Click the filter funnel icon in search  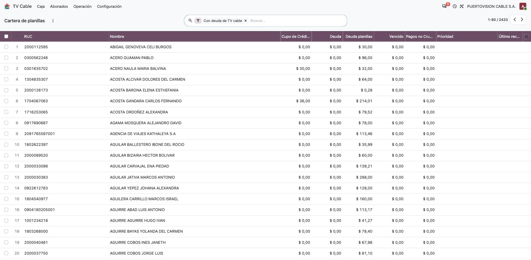198,21
